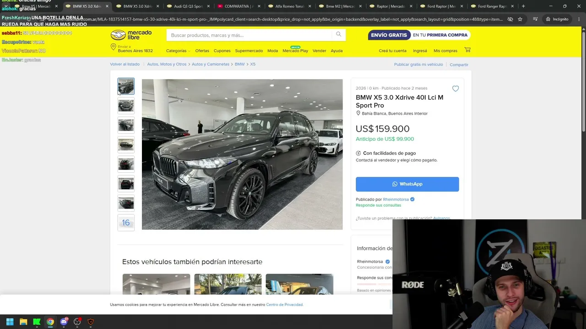The height and width of the screenshot is (329, 586).
Task: Open Mis compras
Action: point(445,51)
